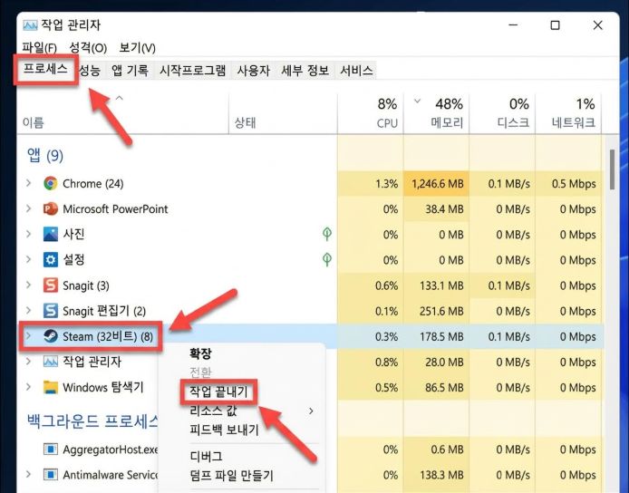Choose 작업 끝내기 from context menu

[x=221, y=392]
